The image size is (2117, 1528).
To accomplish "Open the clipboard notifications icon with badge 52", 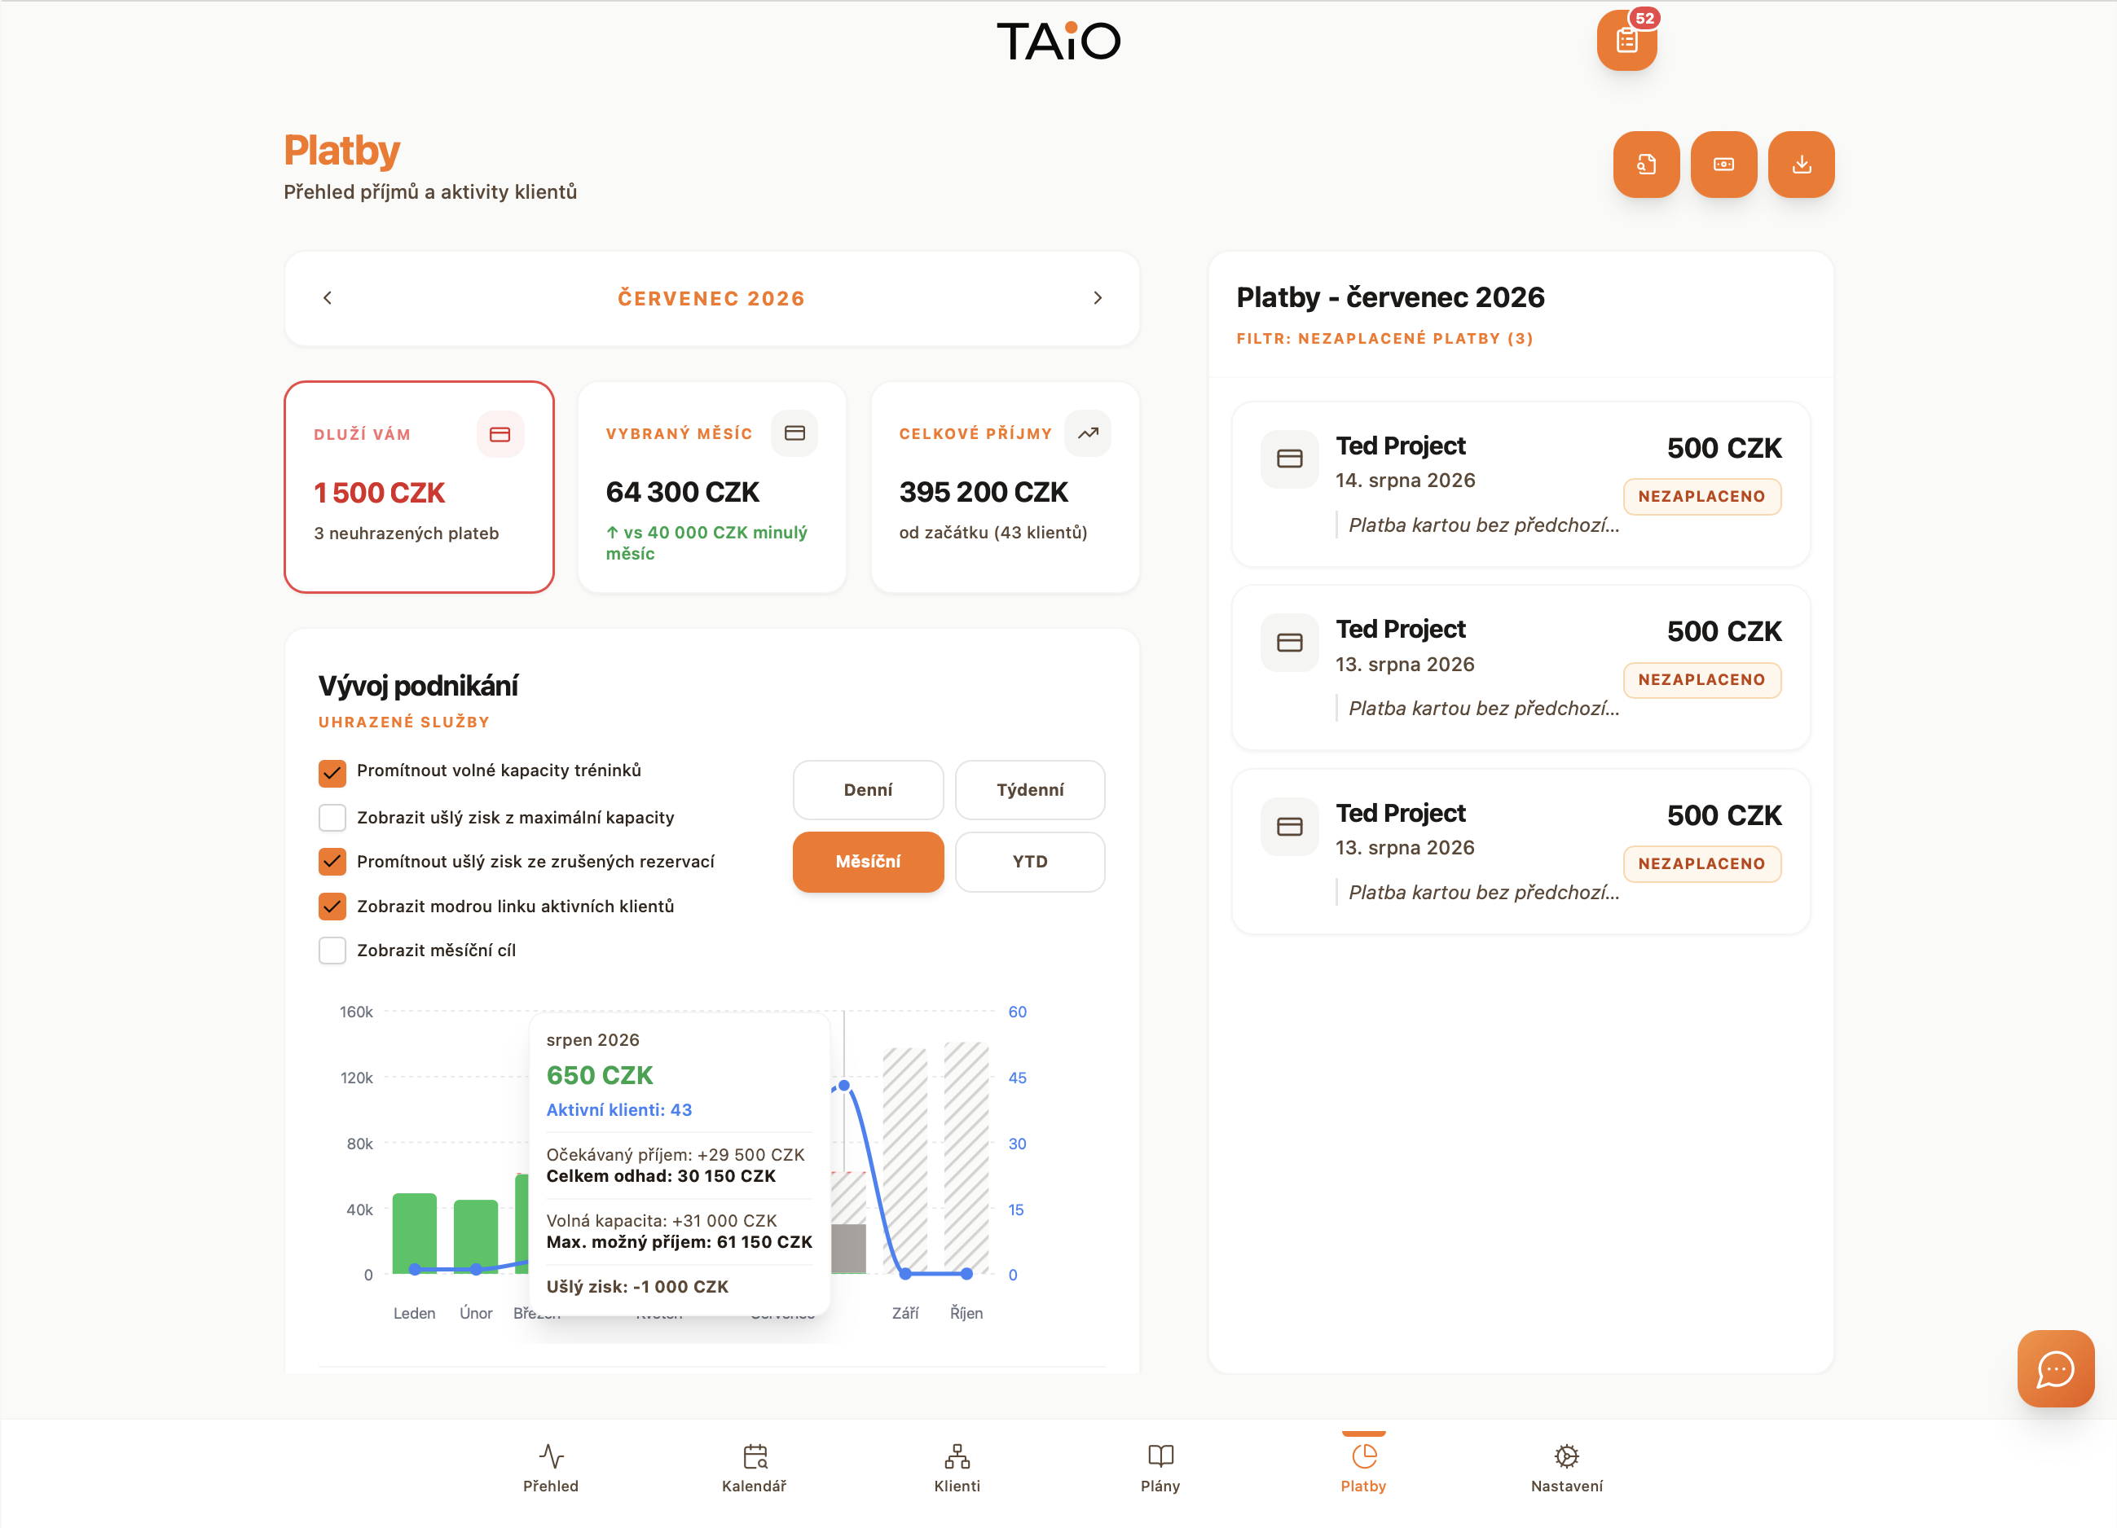I will click(x=1626, y=40).
